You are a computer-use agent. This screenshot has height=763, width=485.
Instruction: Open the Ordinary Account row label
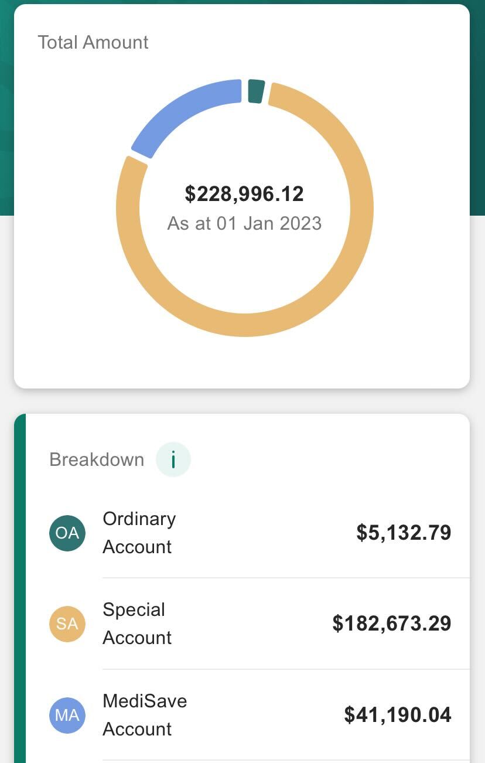pyautogui.click(x=139, y=533)
